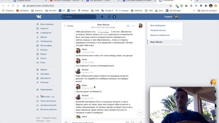Select Иван Мосев conversation tab on right
The width and height of the screenshot is (219, 123).
[165, 42]
